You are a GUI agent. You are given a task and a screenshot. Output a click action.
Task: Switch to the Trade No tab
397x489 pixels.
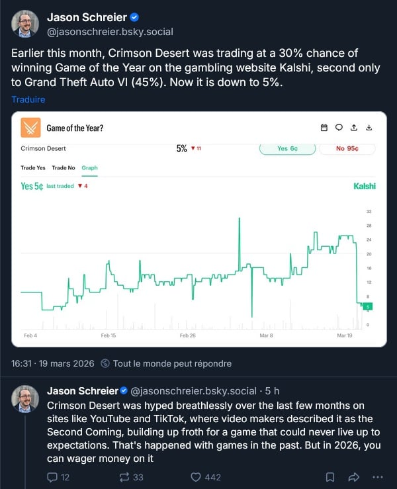point(64,168)
